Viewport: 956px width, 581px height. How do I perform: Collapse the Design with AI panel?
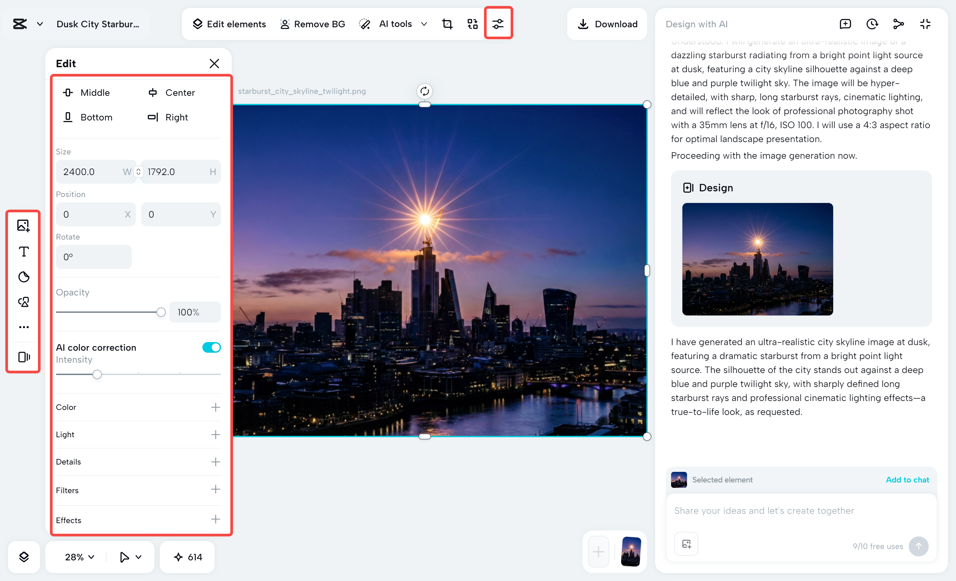coord(925,24)
